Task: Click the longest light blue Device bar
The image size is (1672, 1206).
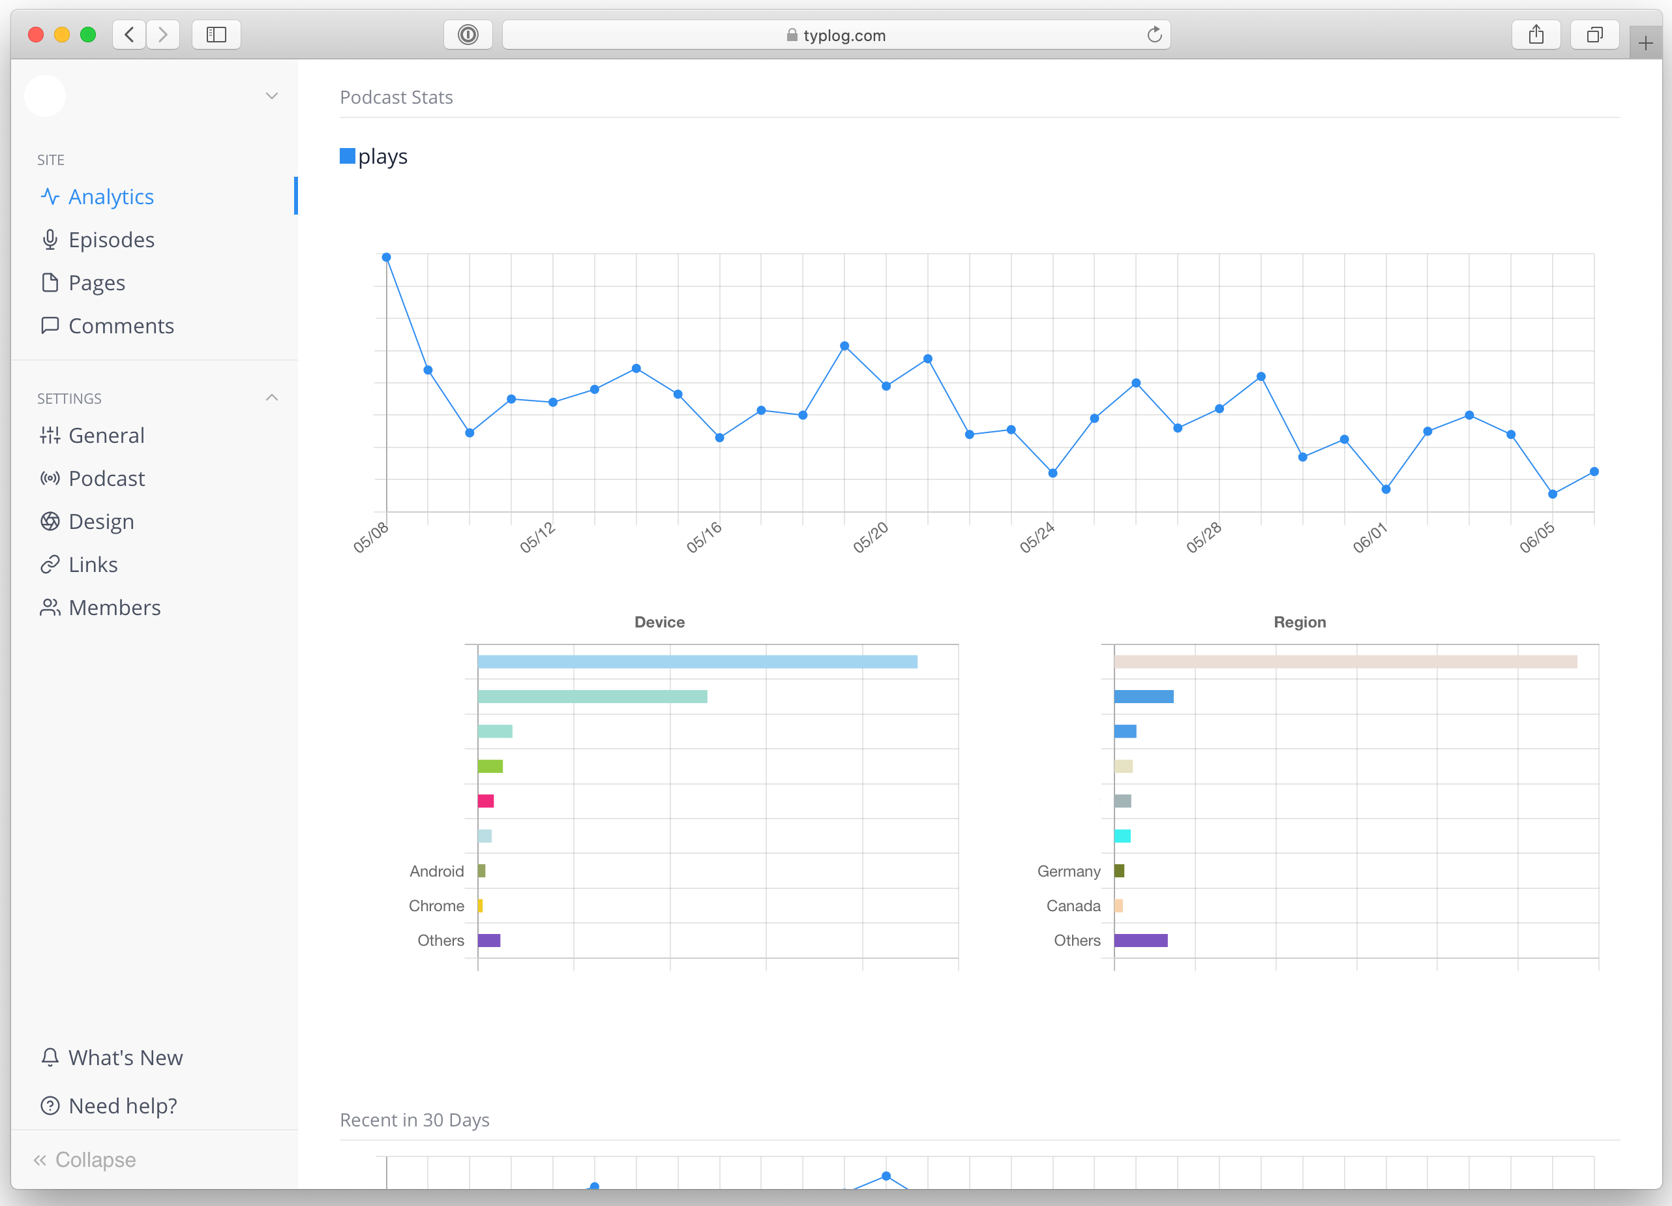Action: pos(697,662)
